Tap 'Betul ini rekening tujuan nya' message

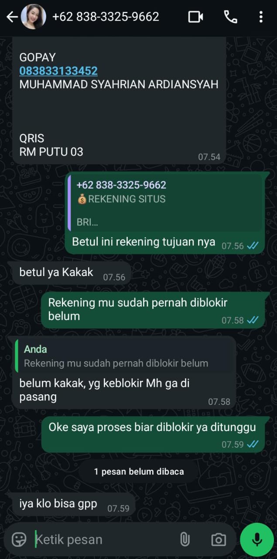pyautogui.click(x=144, y=242)
